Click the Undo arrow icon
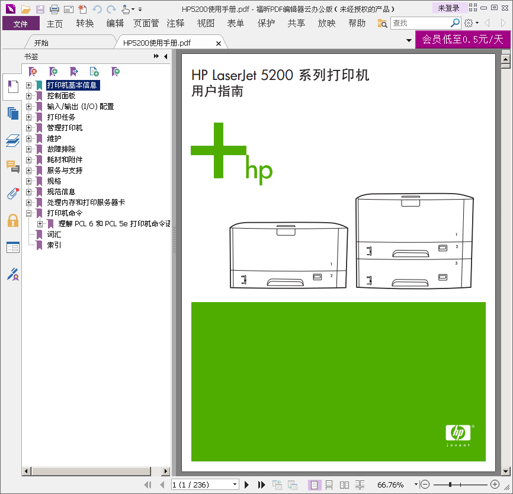 point(97,9)
